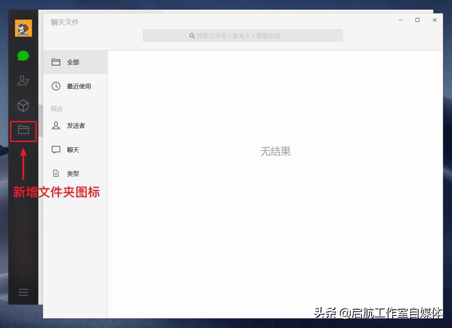
Task: Click the clock icon beside 最近使用
Action: point(56,86)
